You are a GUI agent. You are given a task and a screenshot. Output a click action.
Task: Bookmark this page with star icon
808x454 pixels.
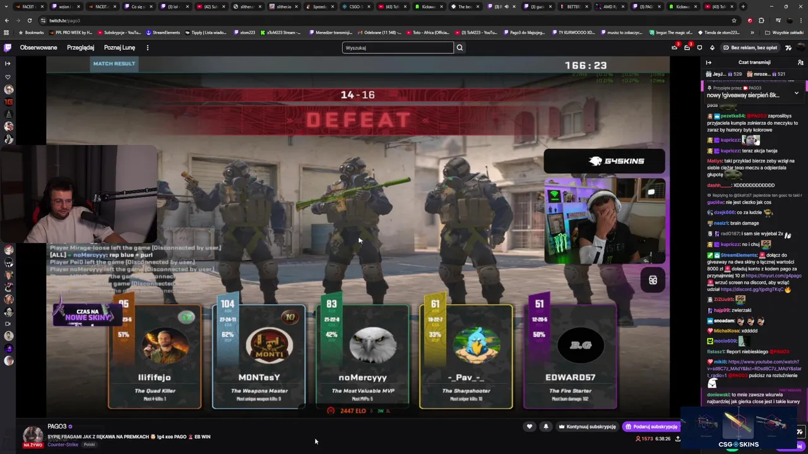(x=734, y=20)
